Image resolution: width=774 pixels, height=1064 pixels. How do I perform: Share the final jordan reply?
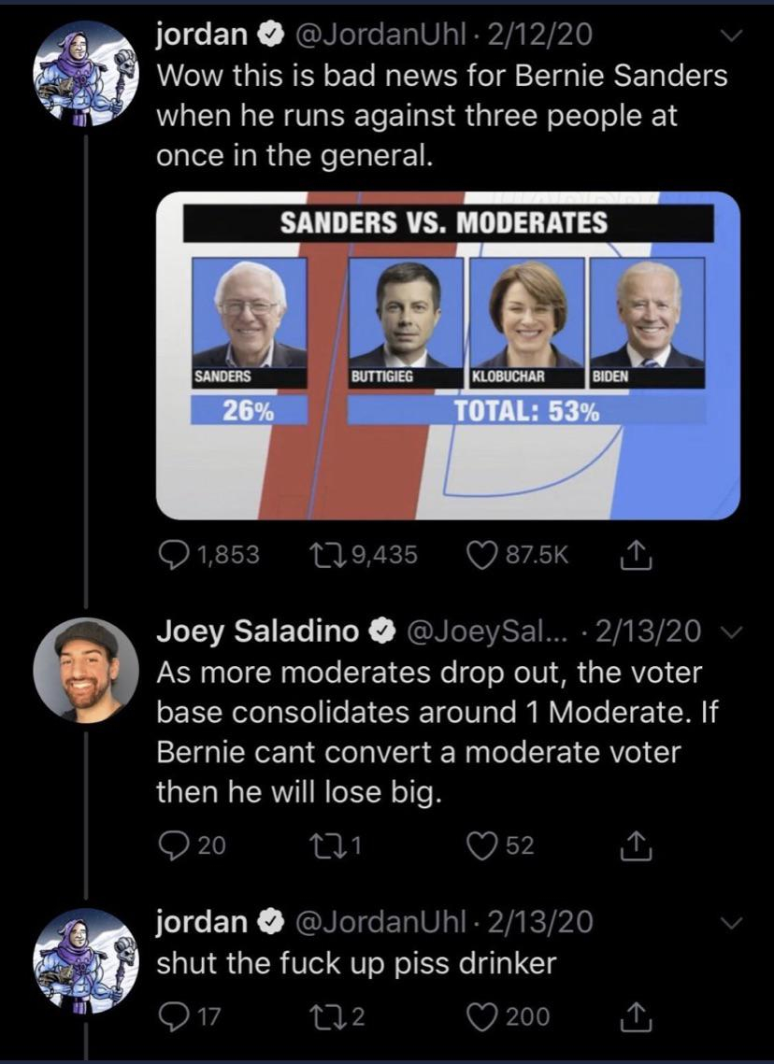pos(633,1015)
